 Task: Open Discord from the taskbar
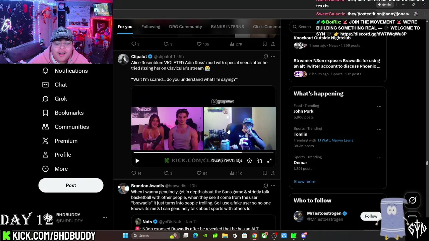tap(304, 236)
